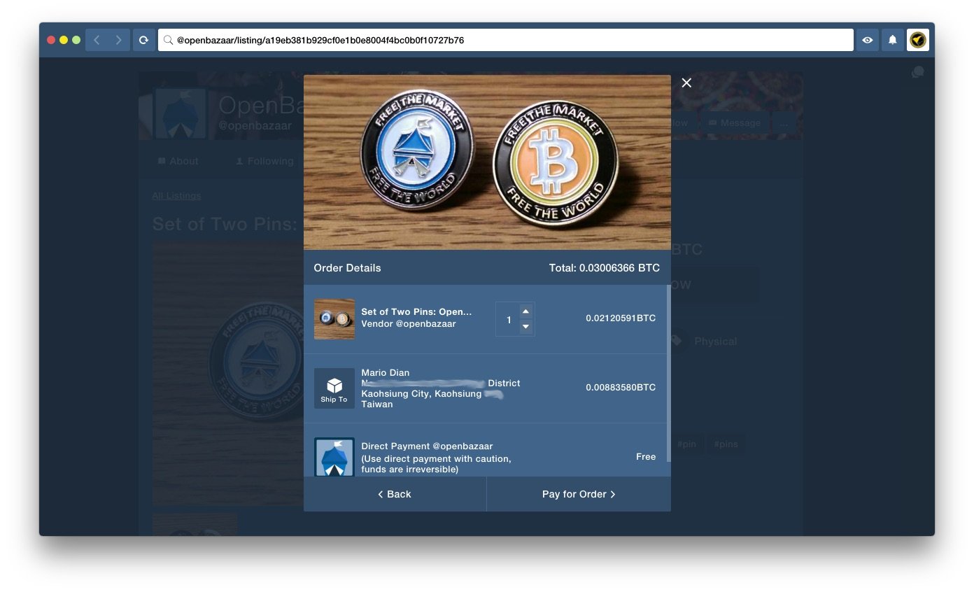Click the #pins tag
The width and height of the screenshot is (974, 592).
pyautogui.click(x=726, y=444)
